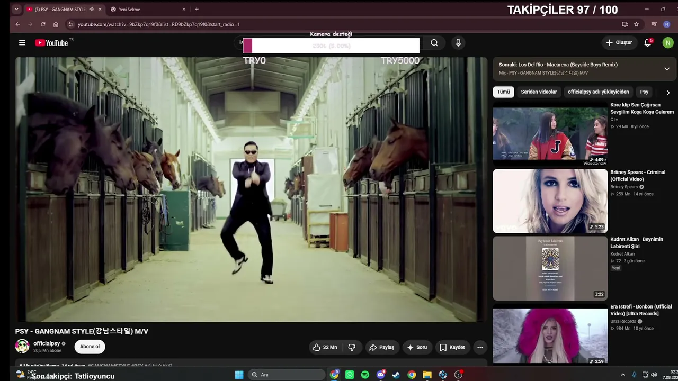Open the green N account avatar menu

tap(668, 43)
